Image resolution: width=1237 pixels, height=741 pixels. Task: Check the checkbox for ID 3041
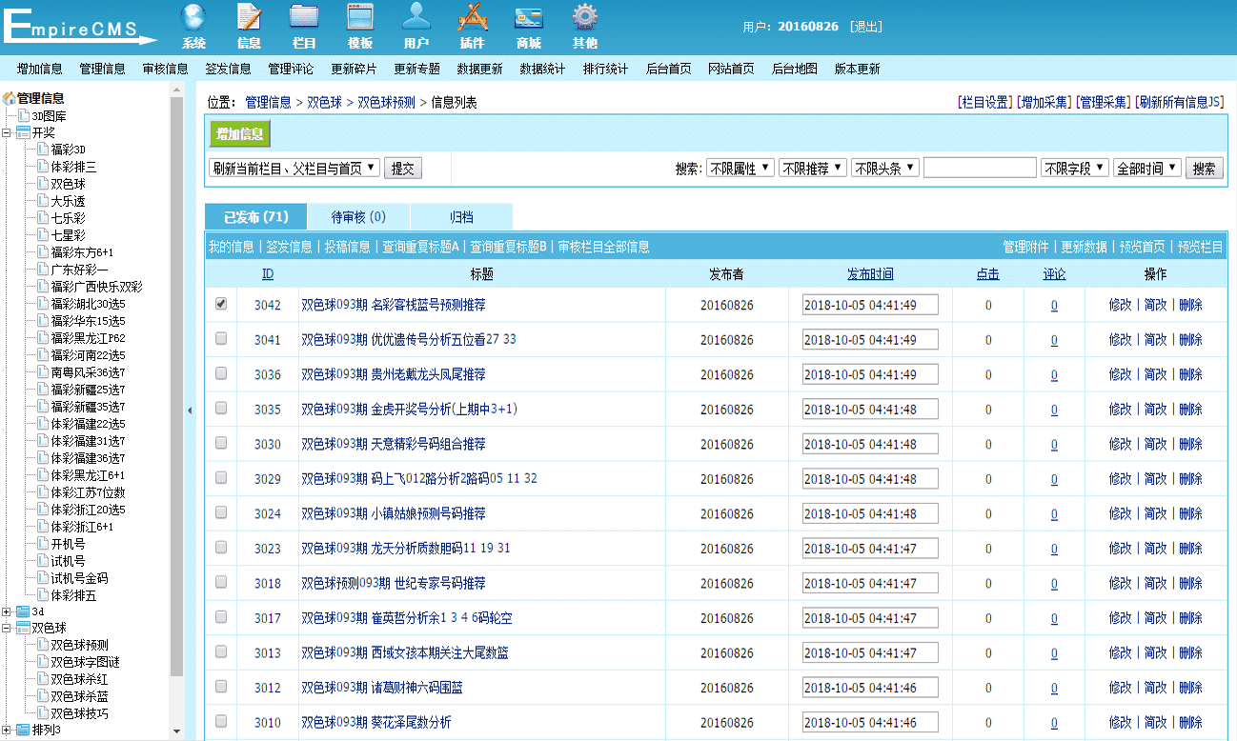[x=221, y=339]
